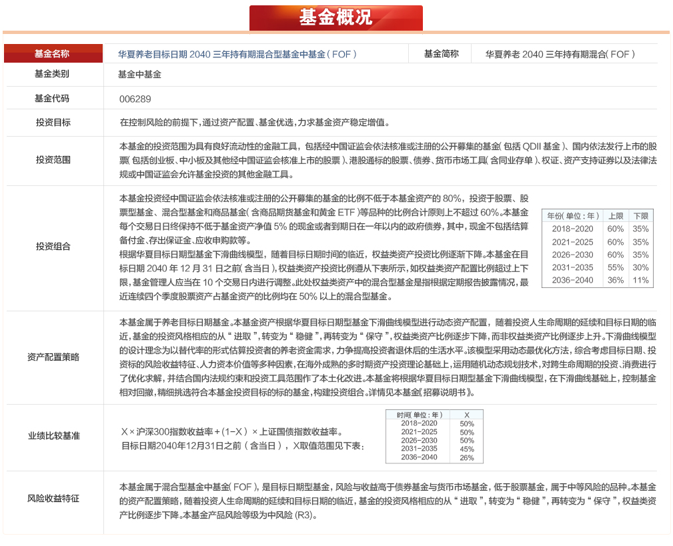Click the 基金简称 label cell
The height and width of the screenshot is (546, 673).
(x=441, y=54)
